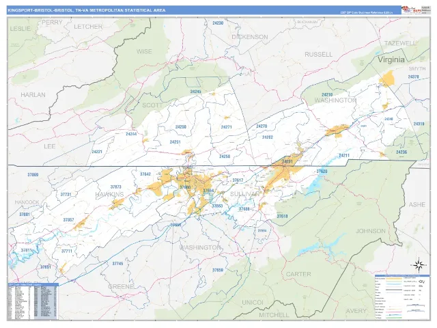Image resolution: width=437 pixels, height=328 pixels.
Task: Click the LETCHER county label
Action: pyautogui.click(x=88, y=27)
